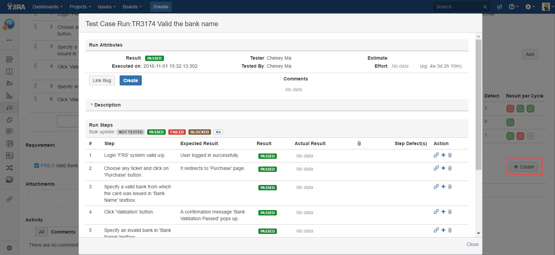The image size is (555, 255).
Task: Click the first red Result per Cycle square
Action: [510, 109]
